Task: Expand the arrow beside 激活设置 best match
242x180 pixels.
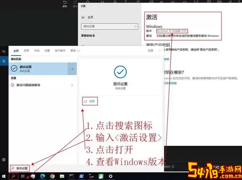Action: tap(72, 69)
